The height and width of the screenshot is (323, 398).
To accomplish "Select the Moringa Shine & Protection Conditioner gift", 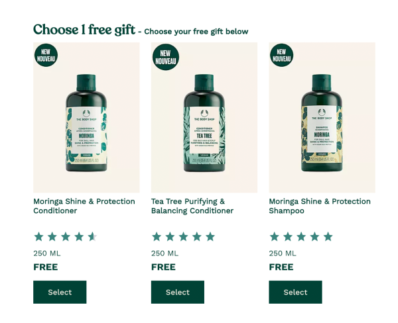I will tap(60, 292).
